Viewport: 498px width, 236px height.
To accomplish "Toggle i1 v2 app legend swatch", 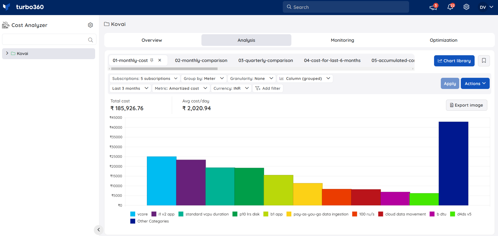I will click(x=154, y=214).
